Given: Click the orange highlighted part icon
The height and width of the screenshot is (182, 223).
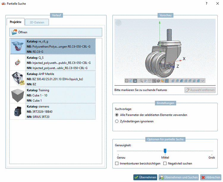Looking at the screenshot, I should coord(163,81).
